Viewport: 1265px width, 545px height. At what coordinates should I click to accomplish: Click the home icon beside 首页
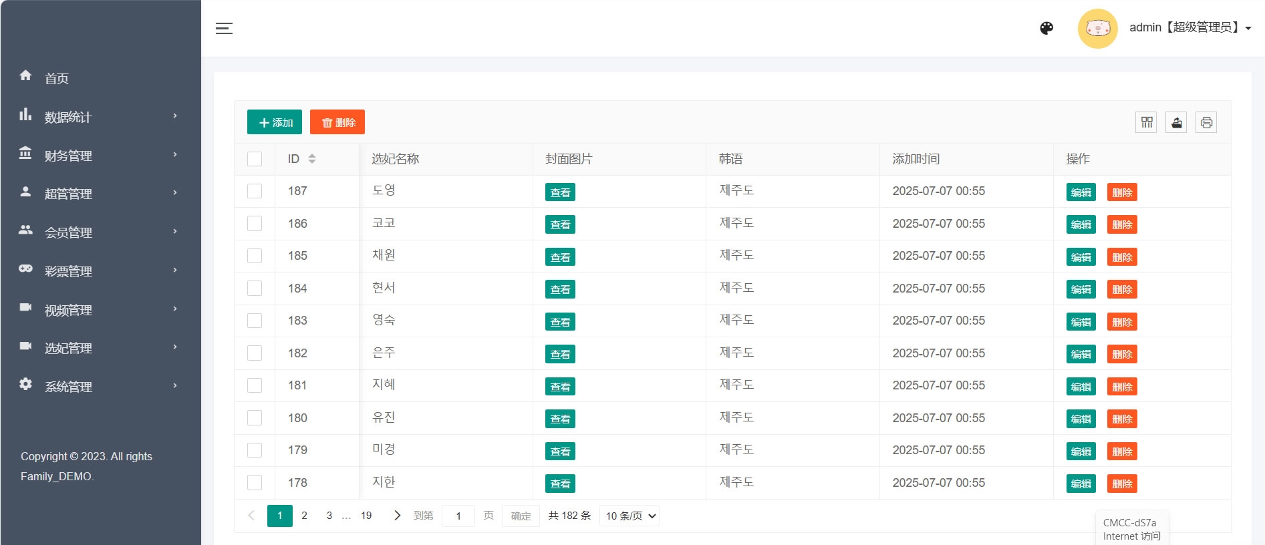click(25, 75)
